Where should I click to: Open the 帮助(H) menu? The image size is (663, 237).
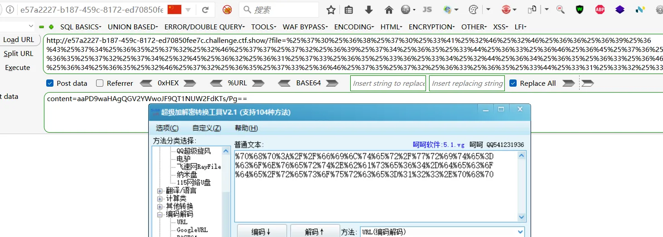tap(246, 128)
